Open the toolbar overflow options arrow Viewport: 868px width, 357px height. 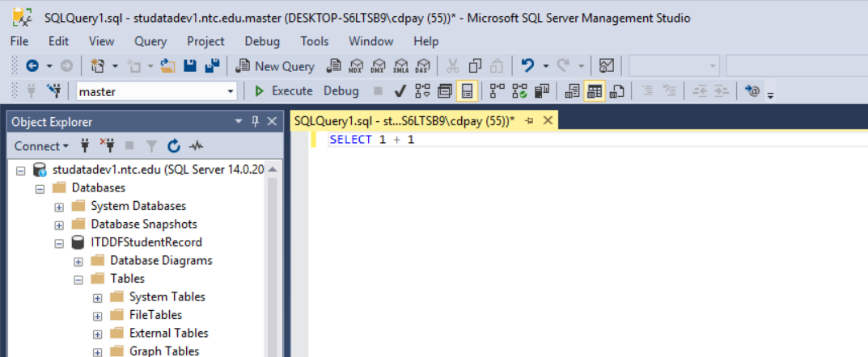click(x=770, y=95)
